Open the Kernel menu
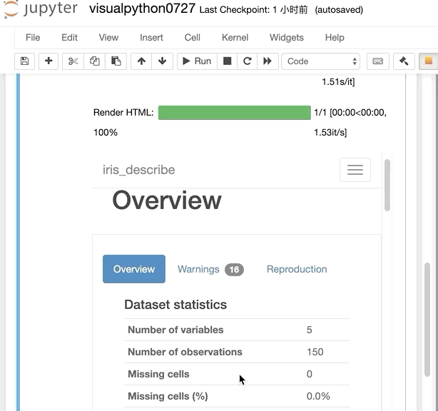Image resolution: width=438 pixels, height=411 pixels. point(235,37)
